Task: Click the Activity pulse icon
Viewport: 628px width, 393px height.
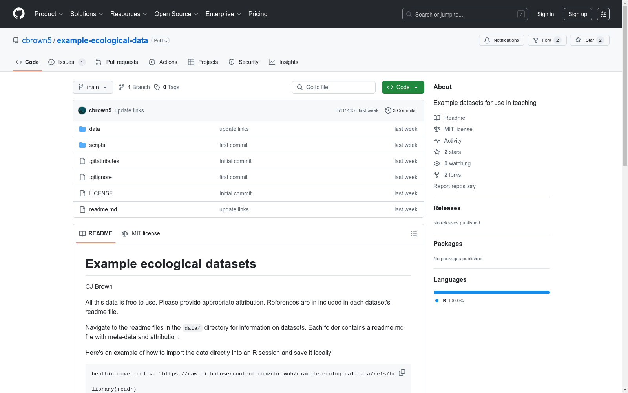Action: (x=437, y=141)
